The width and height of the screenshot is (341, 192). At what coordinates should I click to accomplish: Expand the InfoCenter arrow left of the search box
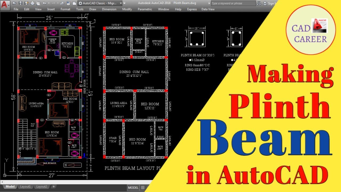[209, 3]
